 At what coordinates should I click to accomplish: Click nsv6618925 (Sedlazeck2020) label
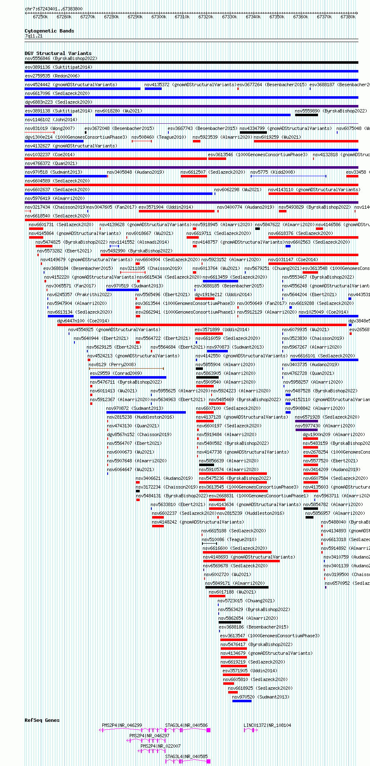pyautogui.click(x=260, y=688)
